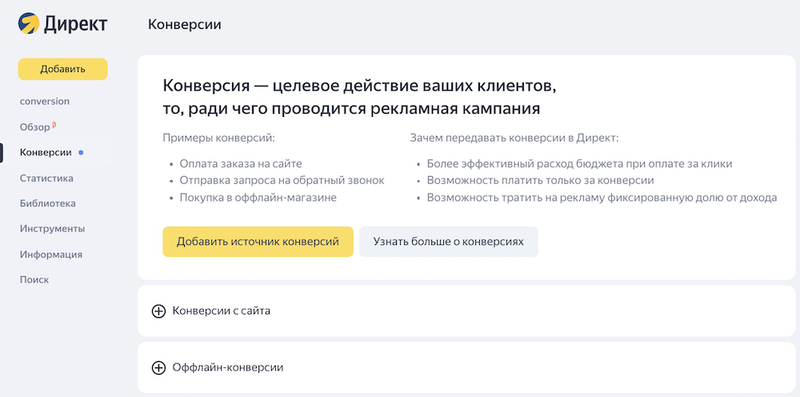
Task: Click the Yandex Direct logo icon
Action: click(x=29, y=24)
